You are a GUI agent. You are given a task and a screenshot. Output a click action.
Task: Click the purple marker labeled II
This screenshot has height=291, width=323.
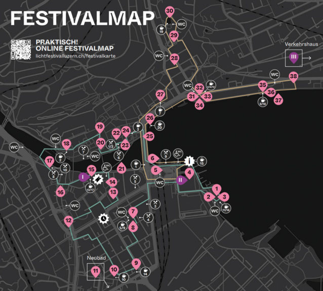[180, 180]
